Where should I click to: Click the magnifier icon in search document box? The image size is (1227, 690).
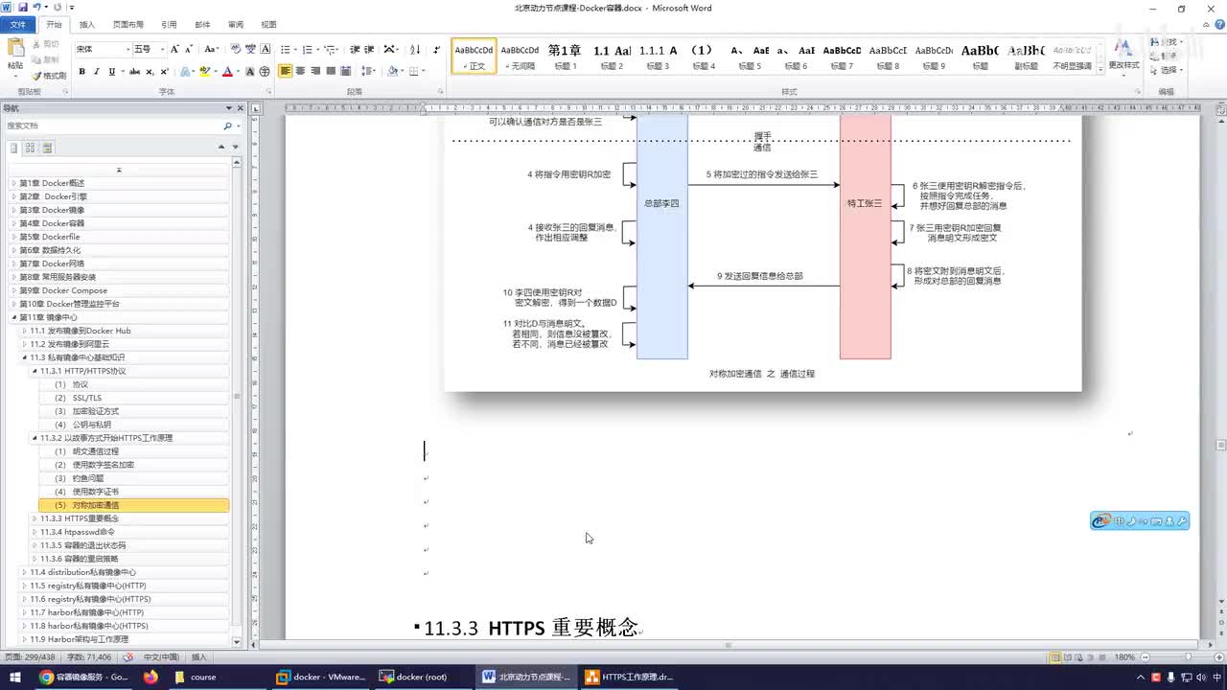tap(227, 126)
